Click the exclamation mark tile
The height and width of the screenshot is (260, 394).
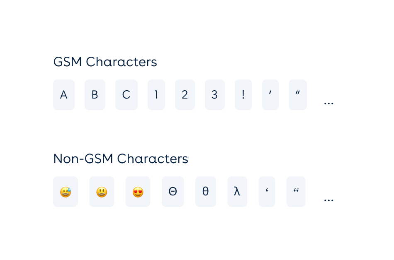[x=243, y=95]
